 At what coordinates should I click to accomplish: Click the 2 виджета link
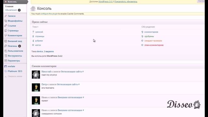click(49, 51)
